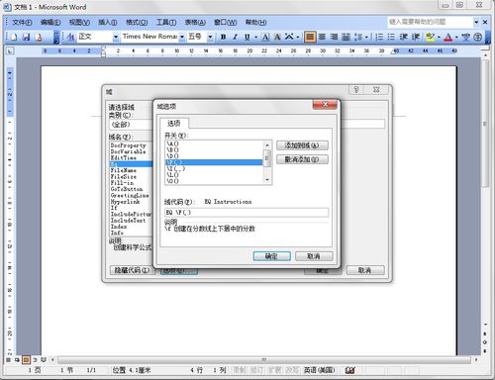Click the Decrease Indent icon
Screen dimensions: 495x380
(x=404, y=37)
